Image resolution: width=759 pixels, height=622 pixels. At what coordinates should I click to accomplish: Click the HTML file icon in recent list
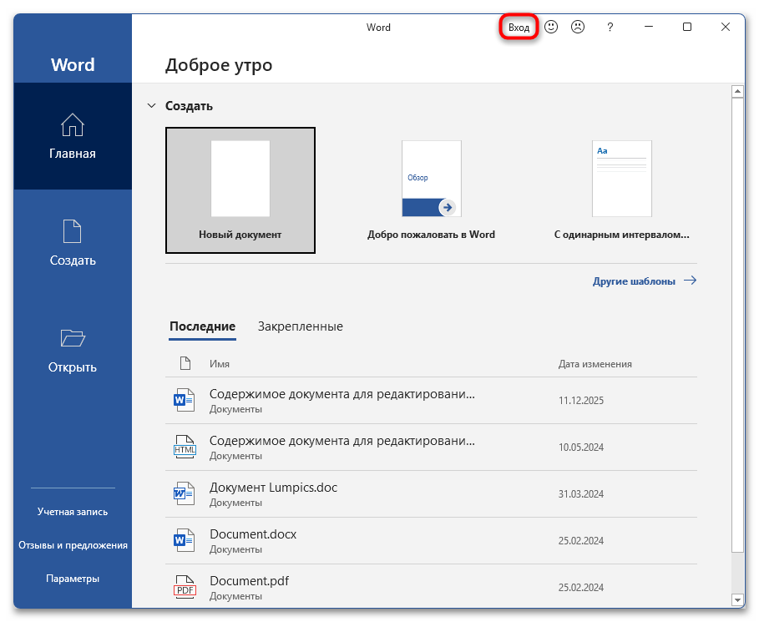click(x=185, y=446)
